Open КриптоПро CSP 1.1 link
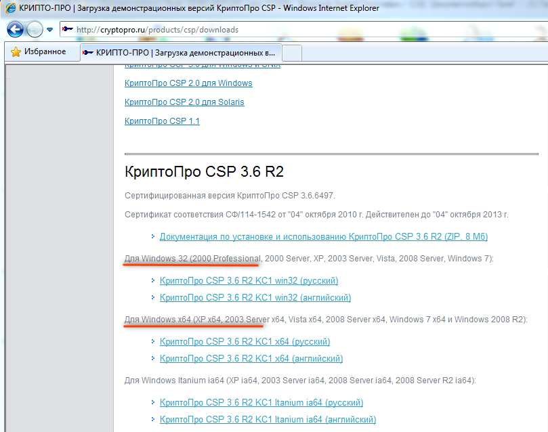The image size is (548, 432). [x=162, y=121]
